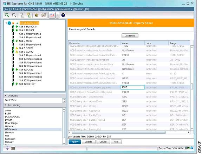Click the Parameter column header
202x154 pixels.
click(x=94, y=43)
